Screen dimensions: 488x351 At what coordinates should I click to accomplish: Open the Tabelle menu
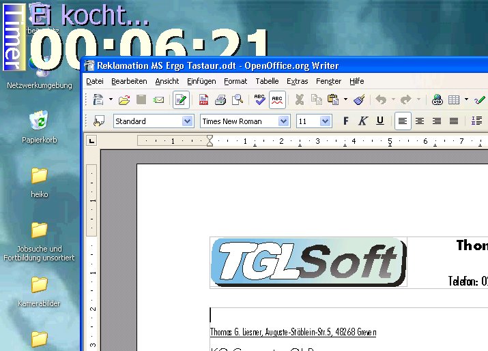[x=267, y=82]
